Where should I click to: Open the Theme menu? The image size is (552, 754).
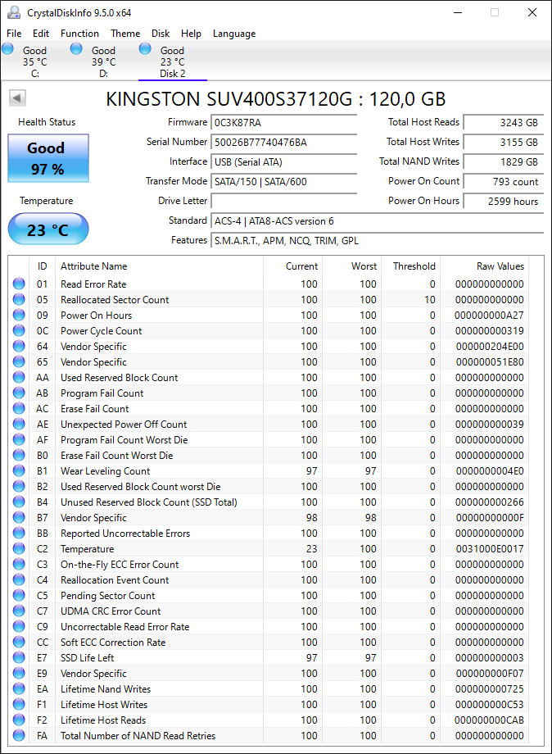coord(125,33)
